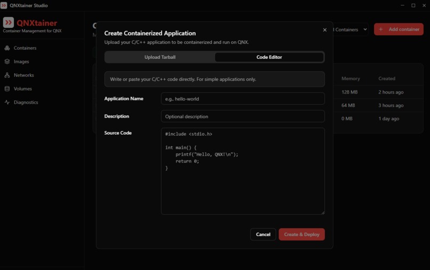Click the '#include <stdio.h>' code line
This screenshot has width=430, height=270.
[189, 134]
